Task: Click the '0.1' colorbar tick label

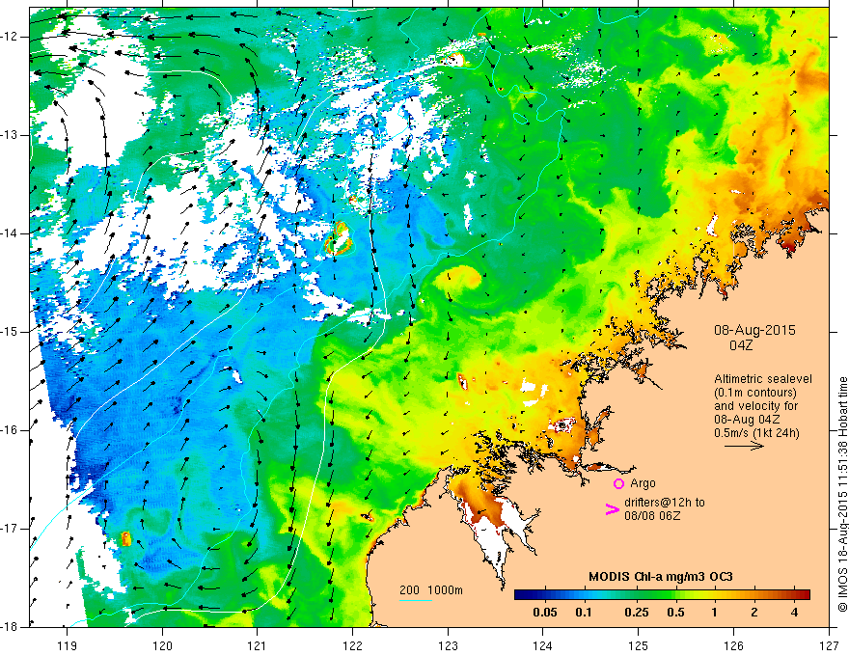Action: 584,613
